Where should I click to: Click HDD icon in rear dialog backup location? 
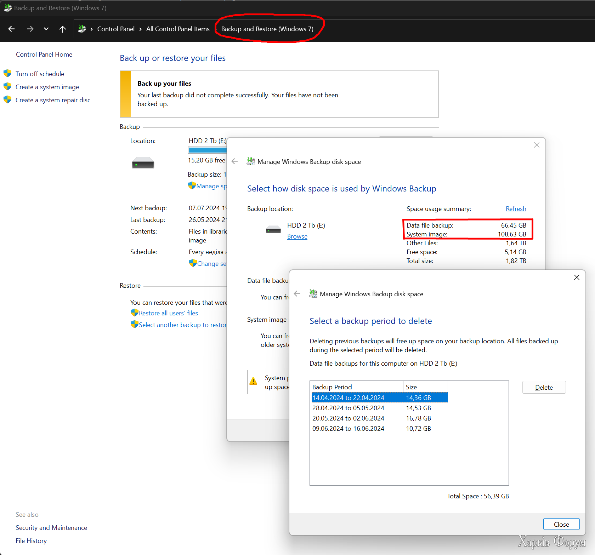coord(273,230)
